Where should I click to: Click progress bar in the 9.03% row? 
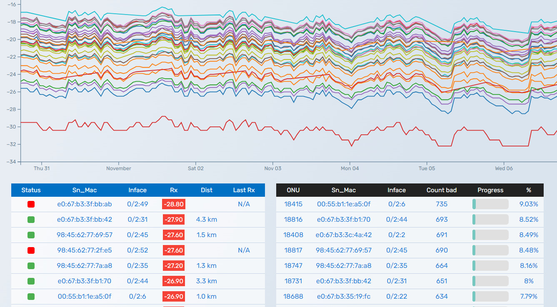pyautogui.click(x=490, y=204)
